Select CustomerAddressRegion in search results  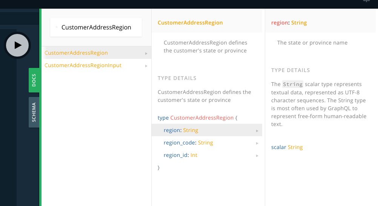(76, 53)
